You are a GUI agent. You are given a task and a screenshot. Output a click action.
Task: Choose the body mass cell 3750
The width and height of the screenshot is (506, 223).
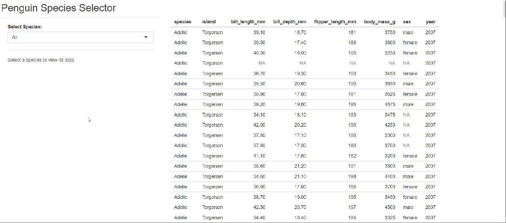(390, 33)
